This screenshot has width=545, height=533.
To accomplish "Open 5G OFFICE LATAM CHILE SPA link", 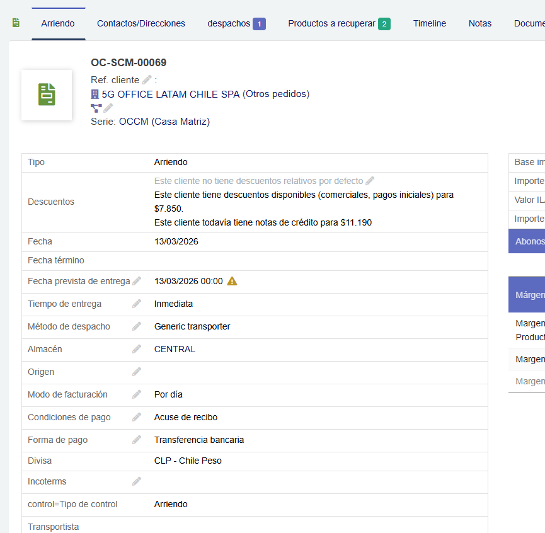I will point(170,94).
